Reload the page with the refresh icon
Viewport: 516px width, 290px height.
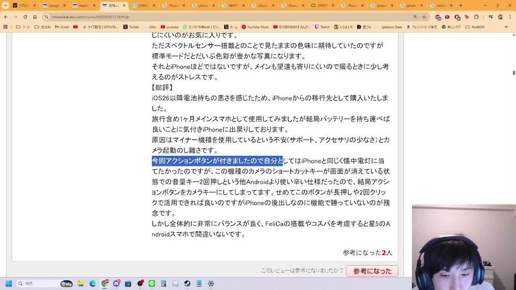point(25,17)
